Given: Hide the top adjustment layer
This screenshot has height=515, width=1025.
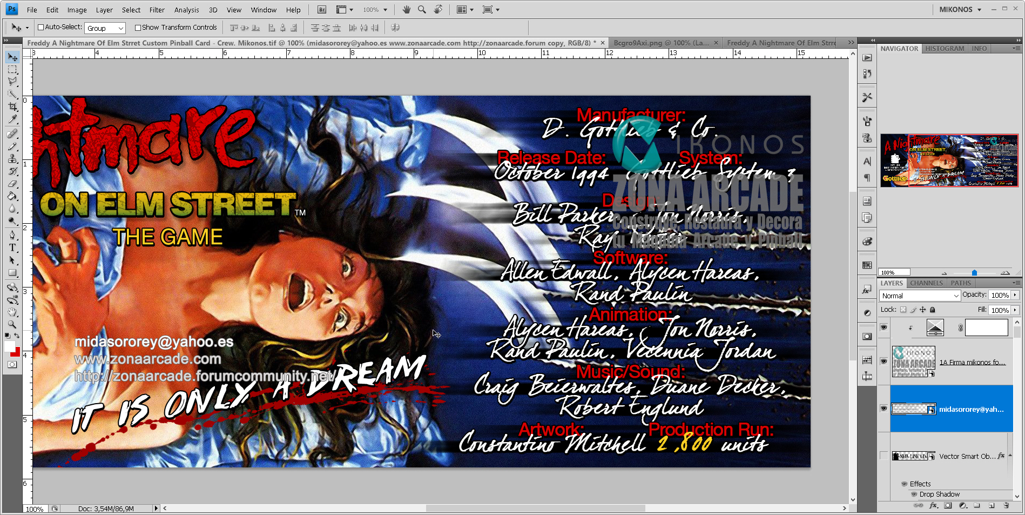Looking at the screenshot, I should click(x=884, y=327).
